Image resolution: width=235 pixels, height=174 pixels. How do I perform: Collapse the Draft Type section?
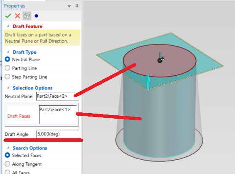coord(8,52)
